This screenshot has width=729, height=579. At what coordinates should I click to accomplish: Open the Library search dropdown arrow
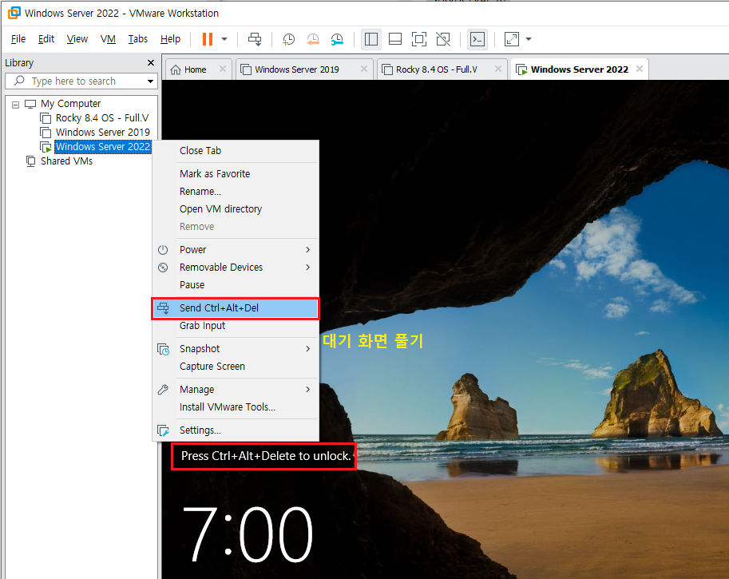pos(150,81)
